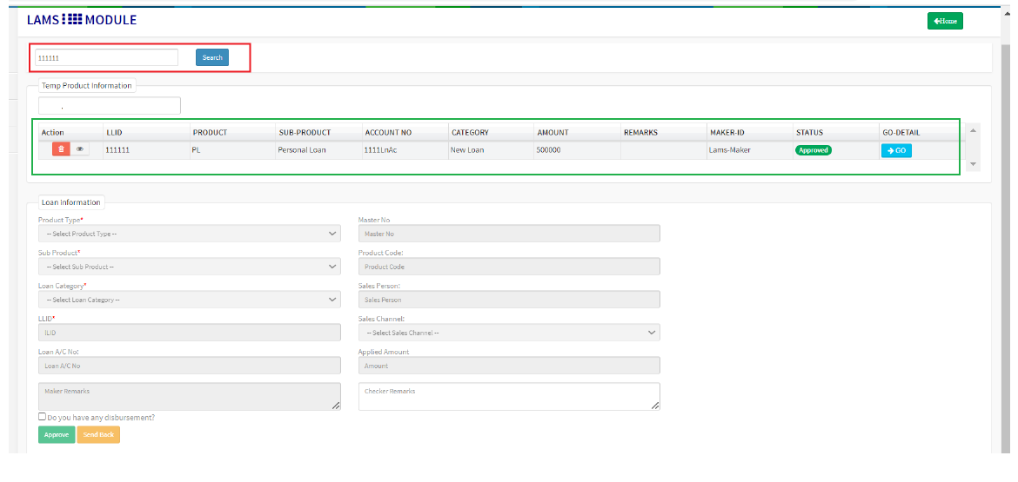Click the red delete trash icon
The height and width of the screenshot is (482, 1018).
[60, 149]
